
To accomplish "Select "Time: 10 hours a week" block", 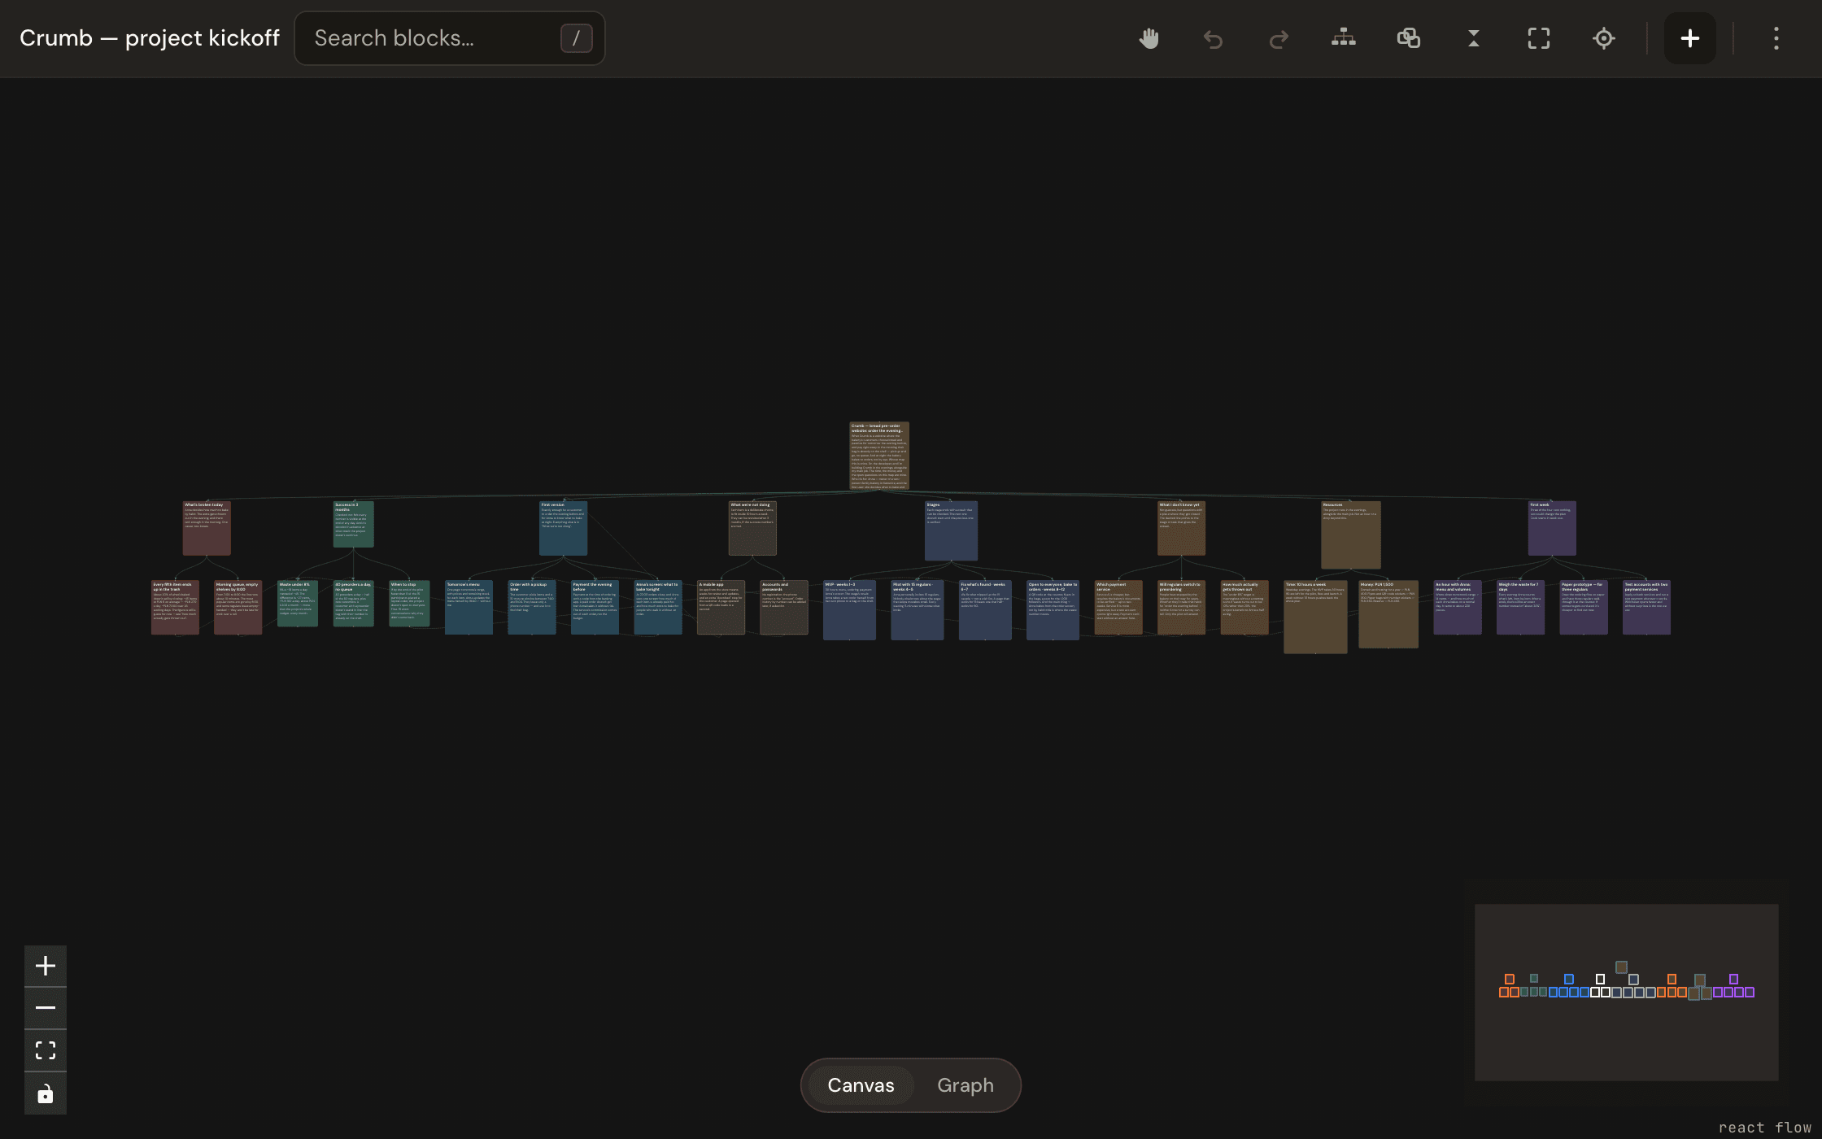I will [1315, 617].
